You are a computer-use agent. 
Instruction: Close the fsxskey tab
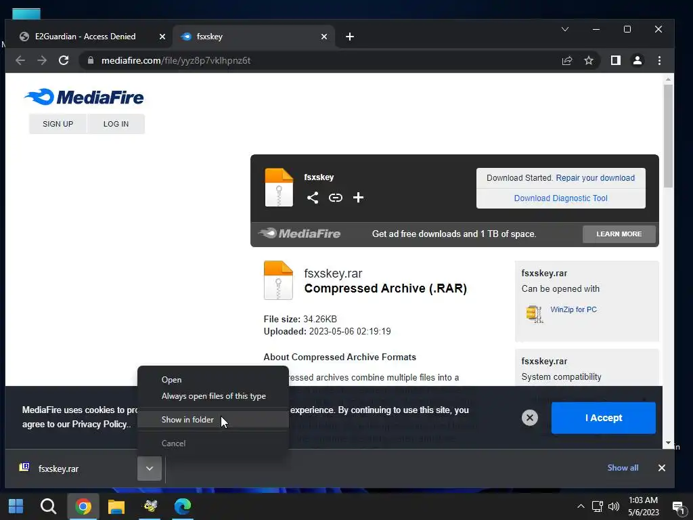click(x=324, y=37)
